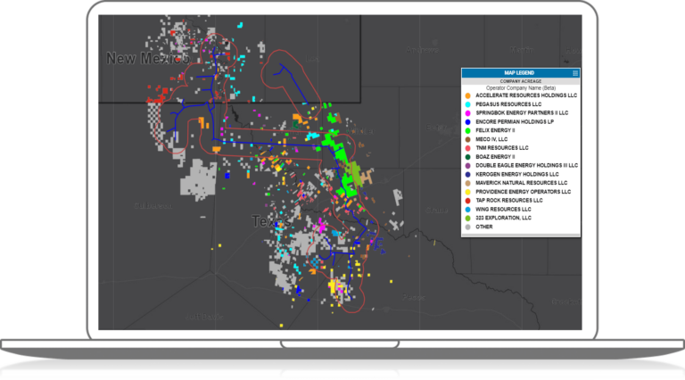Click the New Mexico map label
Image resolution: width=685 pixels, height=380 pixels.
(x=147, y=59)
